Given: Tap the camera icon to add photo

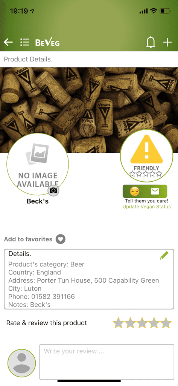Looking at the screenshot, I should [53, 190].
